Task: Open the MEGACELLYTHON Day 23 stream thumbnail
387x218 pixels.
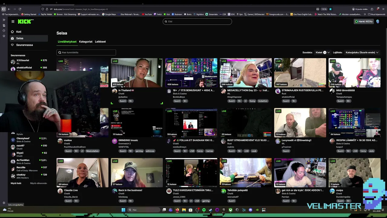Action: (246, 73)
